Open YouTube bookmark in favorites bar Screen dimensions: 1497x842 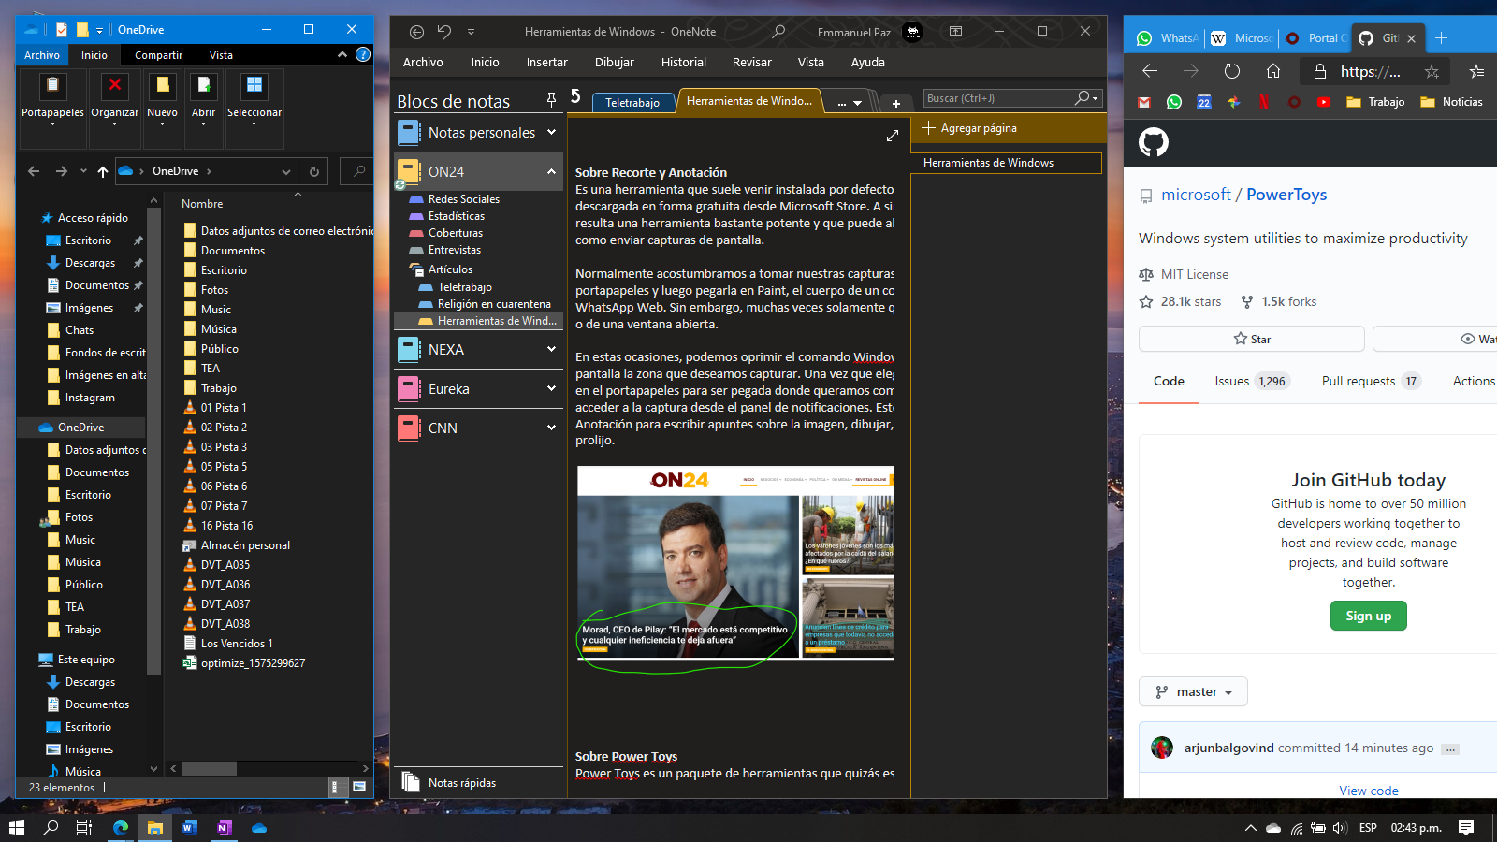click(1324, 102)
